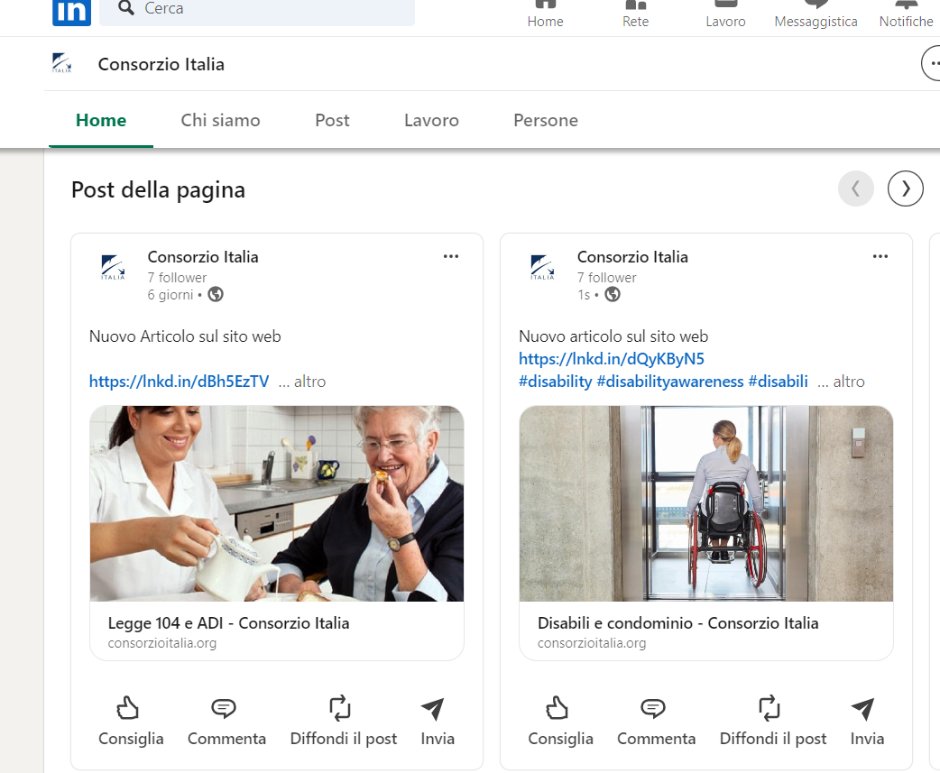Switch to the Persone tab
The image size is (940, 773).
tap(545, 120)
